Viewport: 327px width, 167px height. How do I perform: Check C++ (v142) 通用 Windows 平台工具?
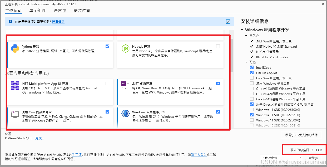pyautogui.click(x=252, y=94)
